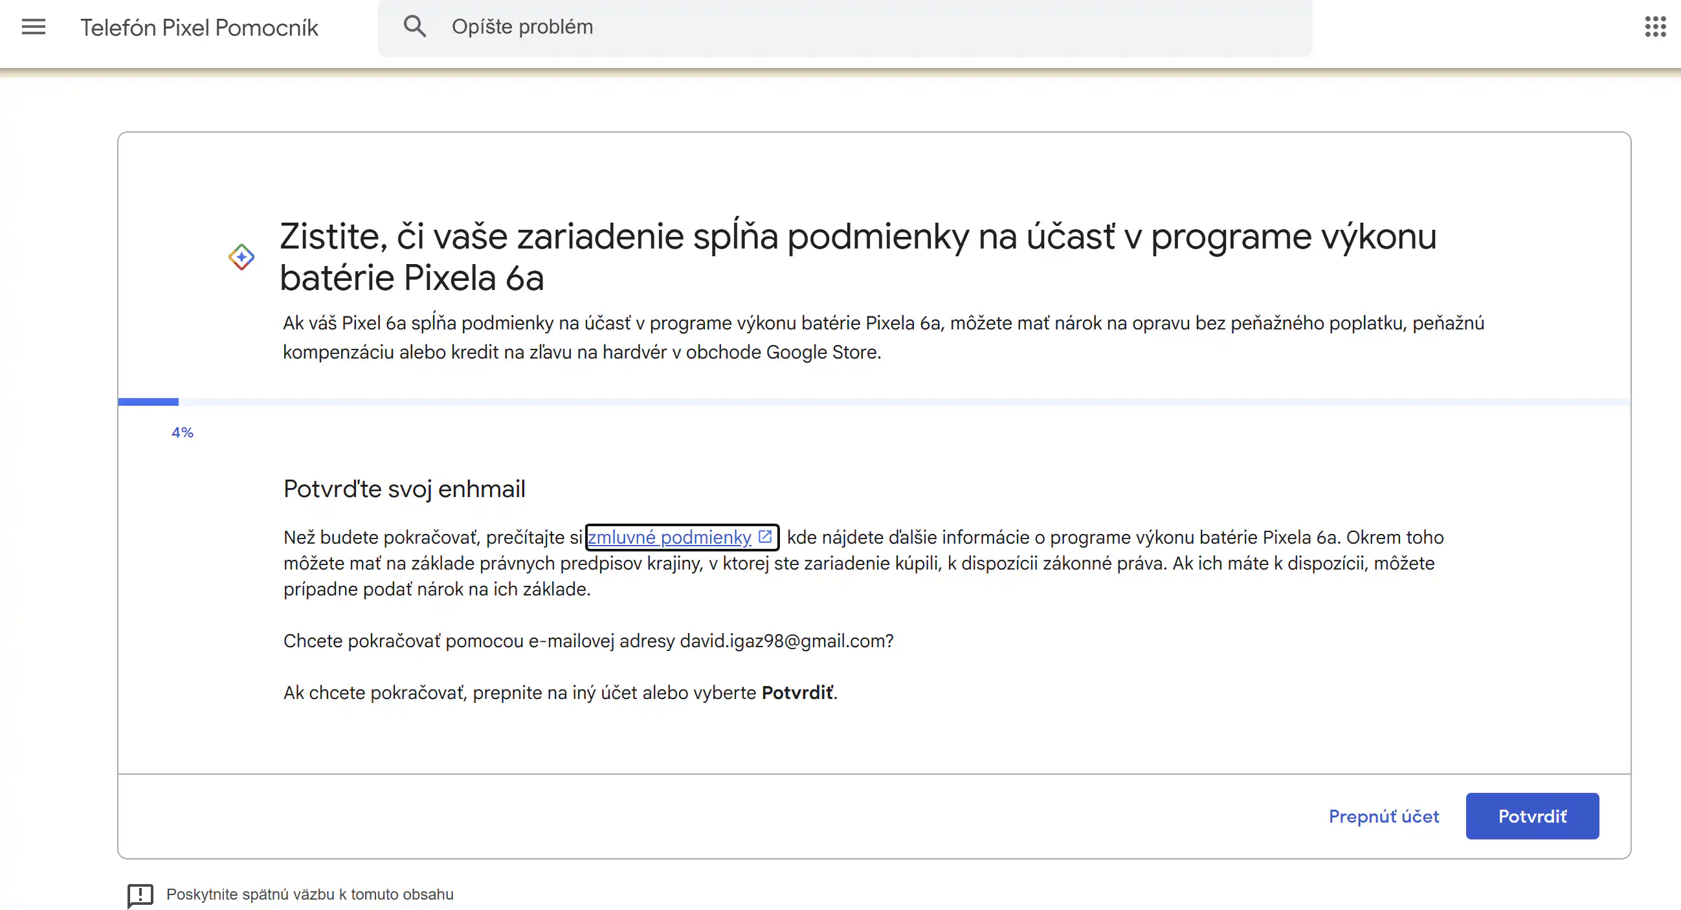This screenshot has height=910, width=1681.
Task: Click the 4% progress label
Action: click(183, 432)
